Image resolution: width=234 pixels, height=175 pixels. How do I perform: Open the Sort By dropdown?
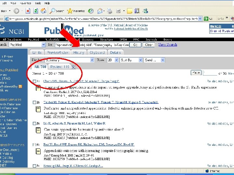point(131,60)
